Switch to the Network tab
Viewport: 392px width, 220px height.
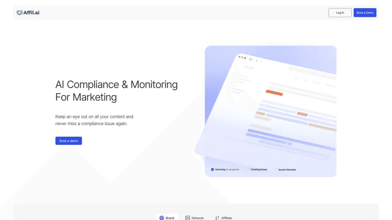click(194, 218)
